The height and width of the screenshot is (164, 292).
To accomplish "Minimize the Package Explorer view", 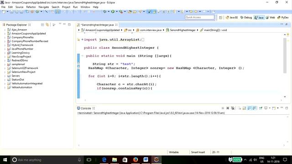I will [x=64, y=24].
